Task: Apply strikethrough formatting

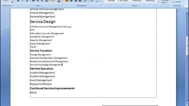Action: click(33, 1)
